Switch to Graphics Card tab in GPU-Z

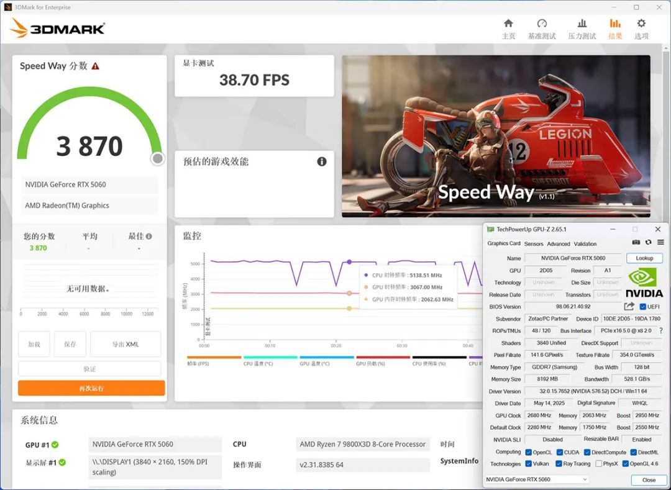(x=504, y=243)
